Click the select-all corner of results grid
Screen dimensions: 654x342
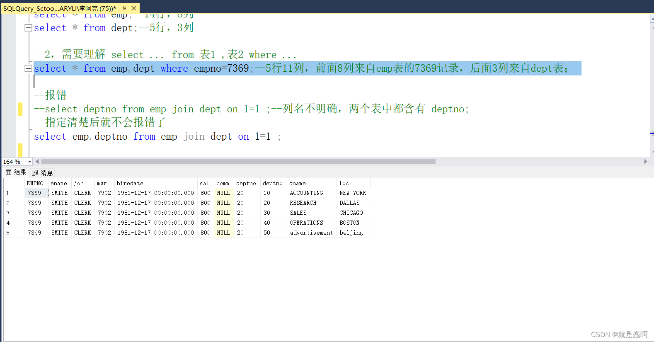tap(14, 183)
